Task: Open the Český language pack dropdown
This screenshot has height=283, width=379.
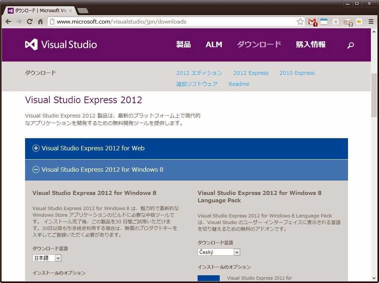Action: pyautogui.click(x=219, y=252)
